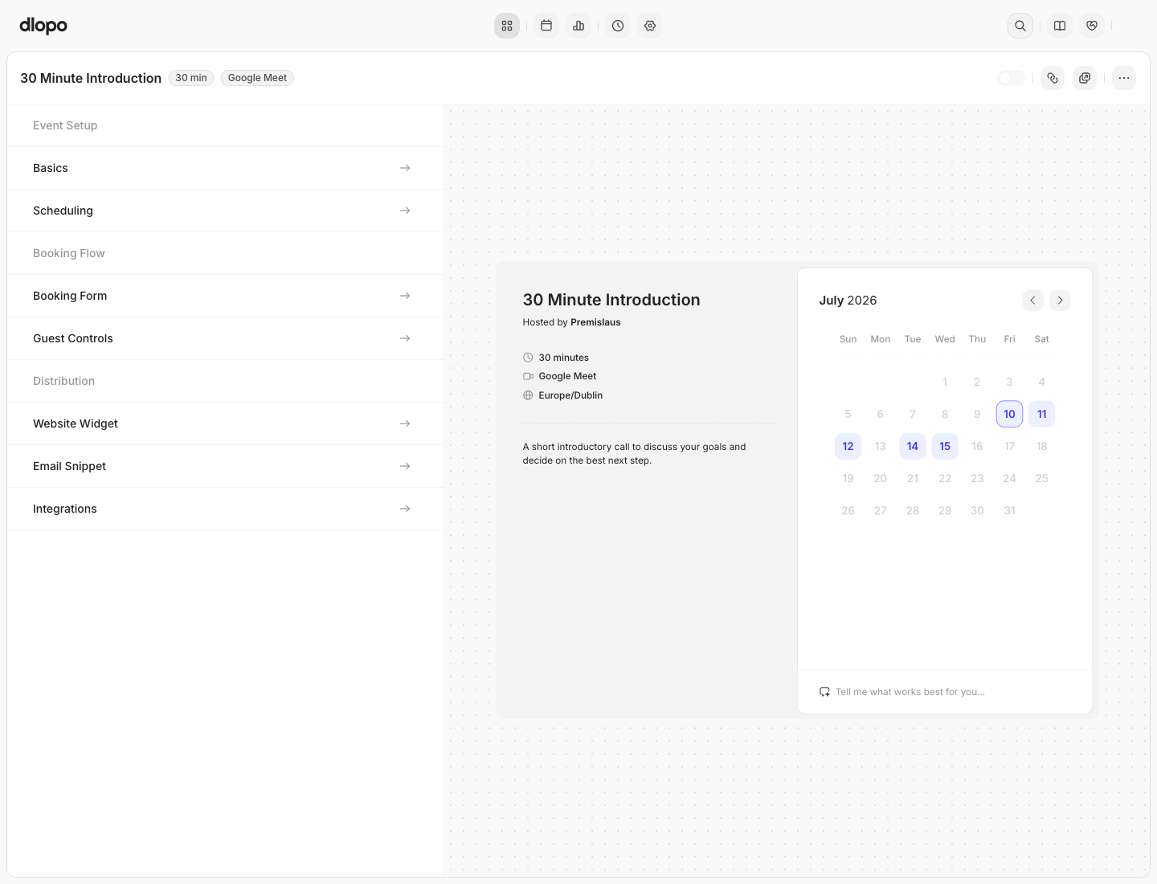1157x884 pixels.
Task: Click the 30 min badge
Action: 191,78
